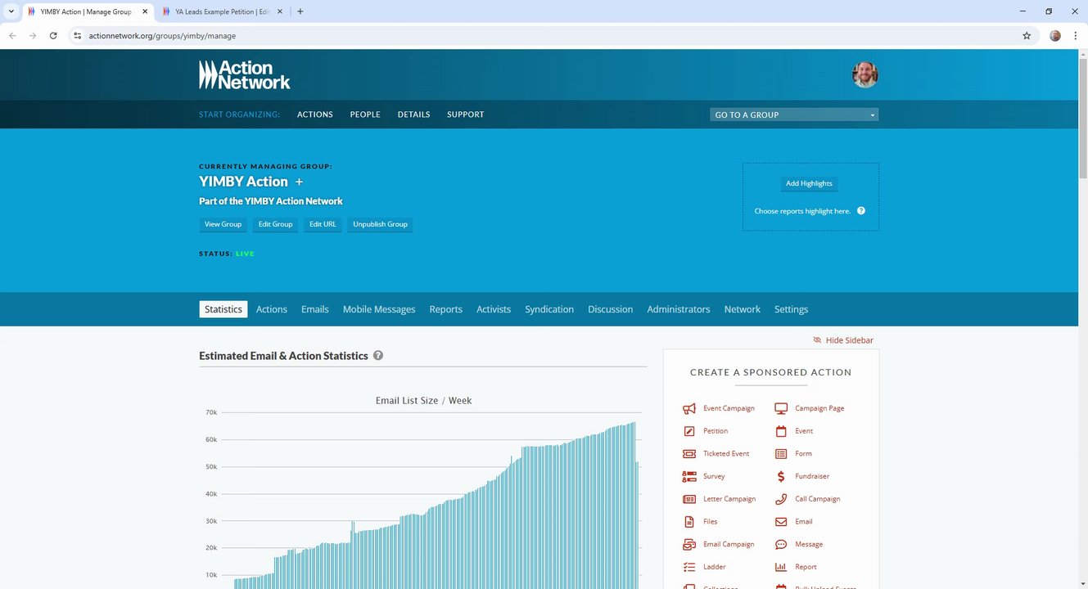Open the Support top menu
Viewport: 1088px width, 589px height.
[466, 115]
